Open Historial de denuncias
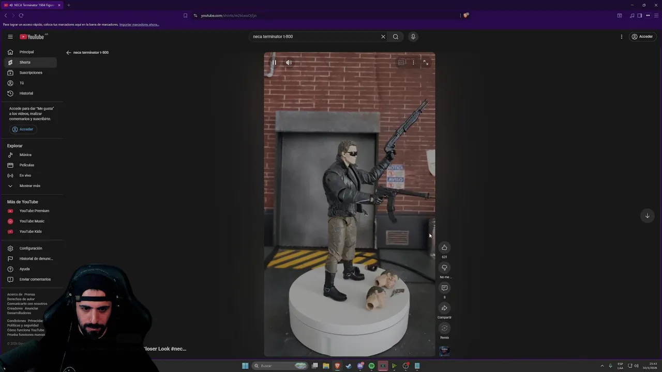662x372 pixels. tap(31, 259)
